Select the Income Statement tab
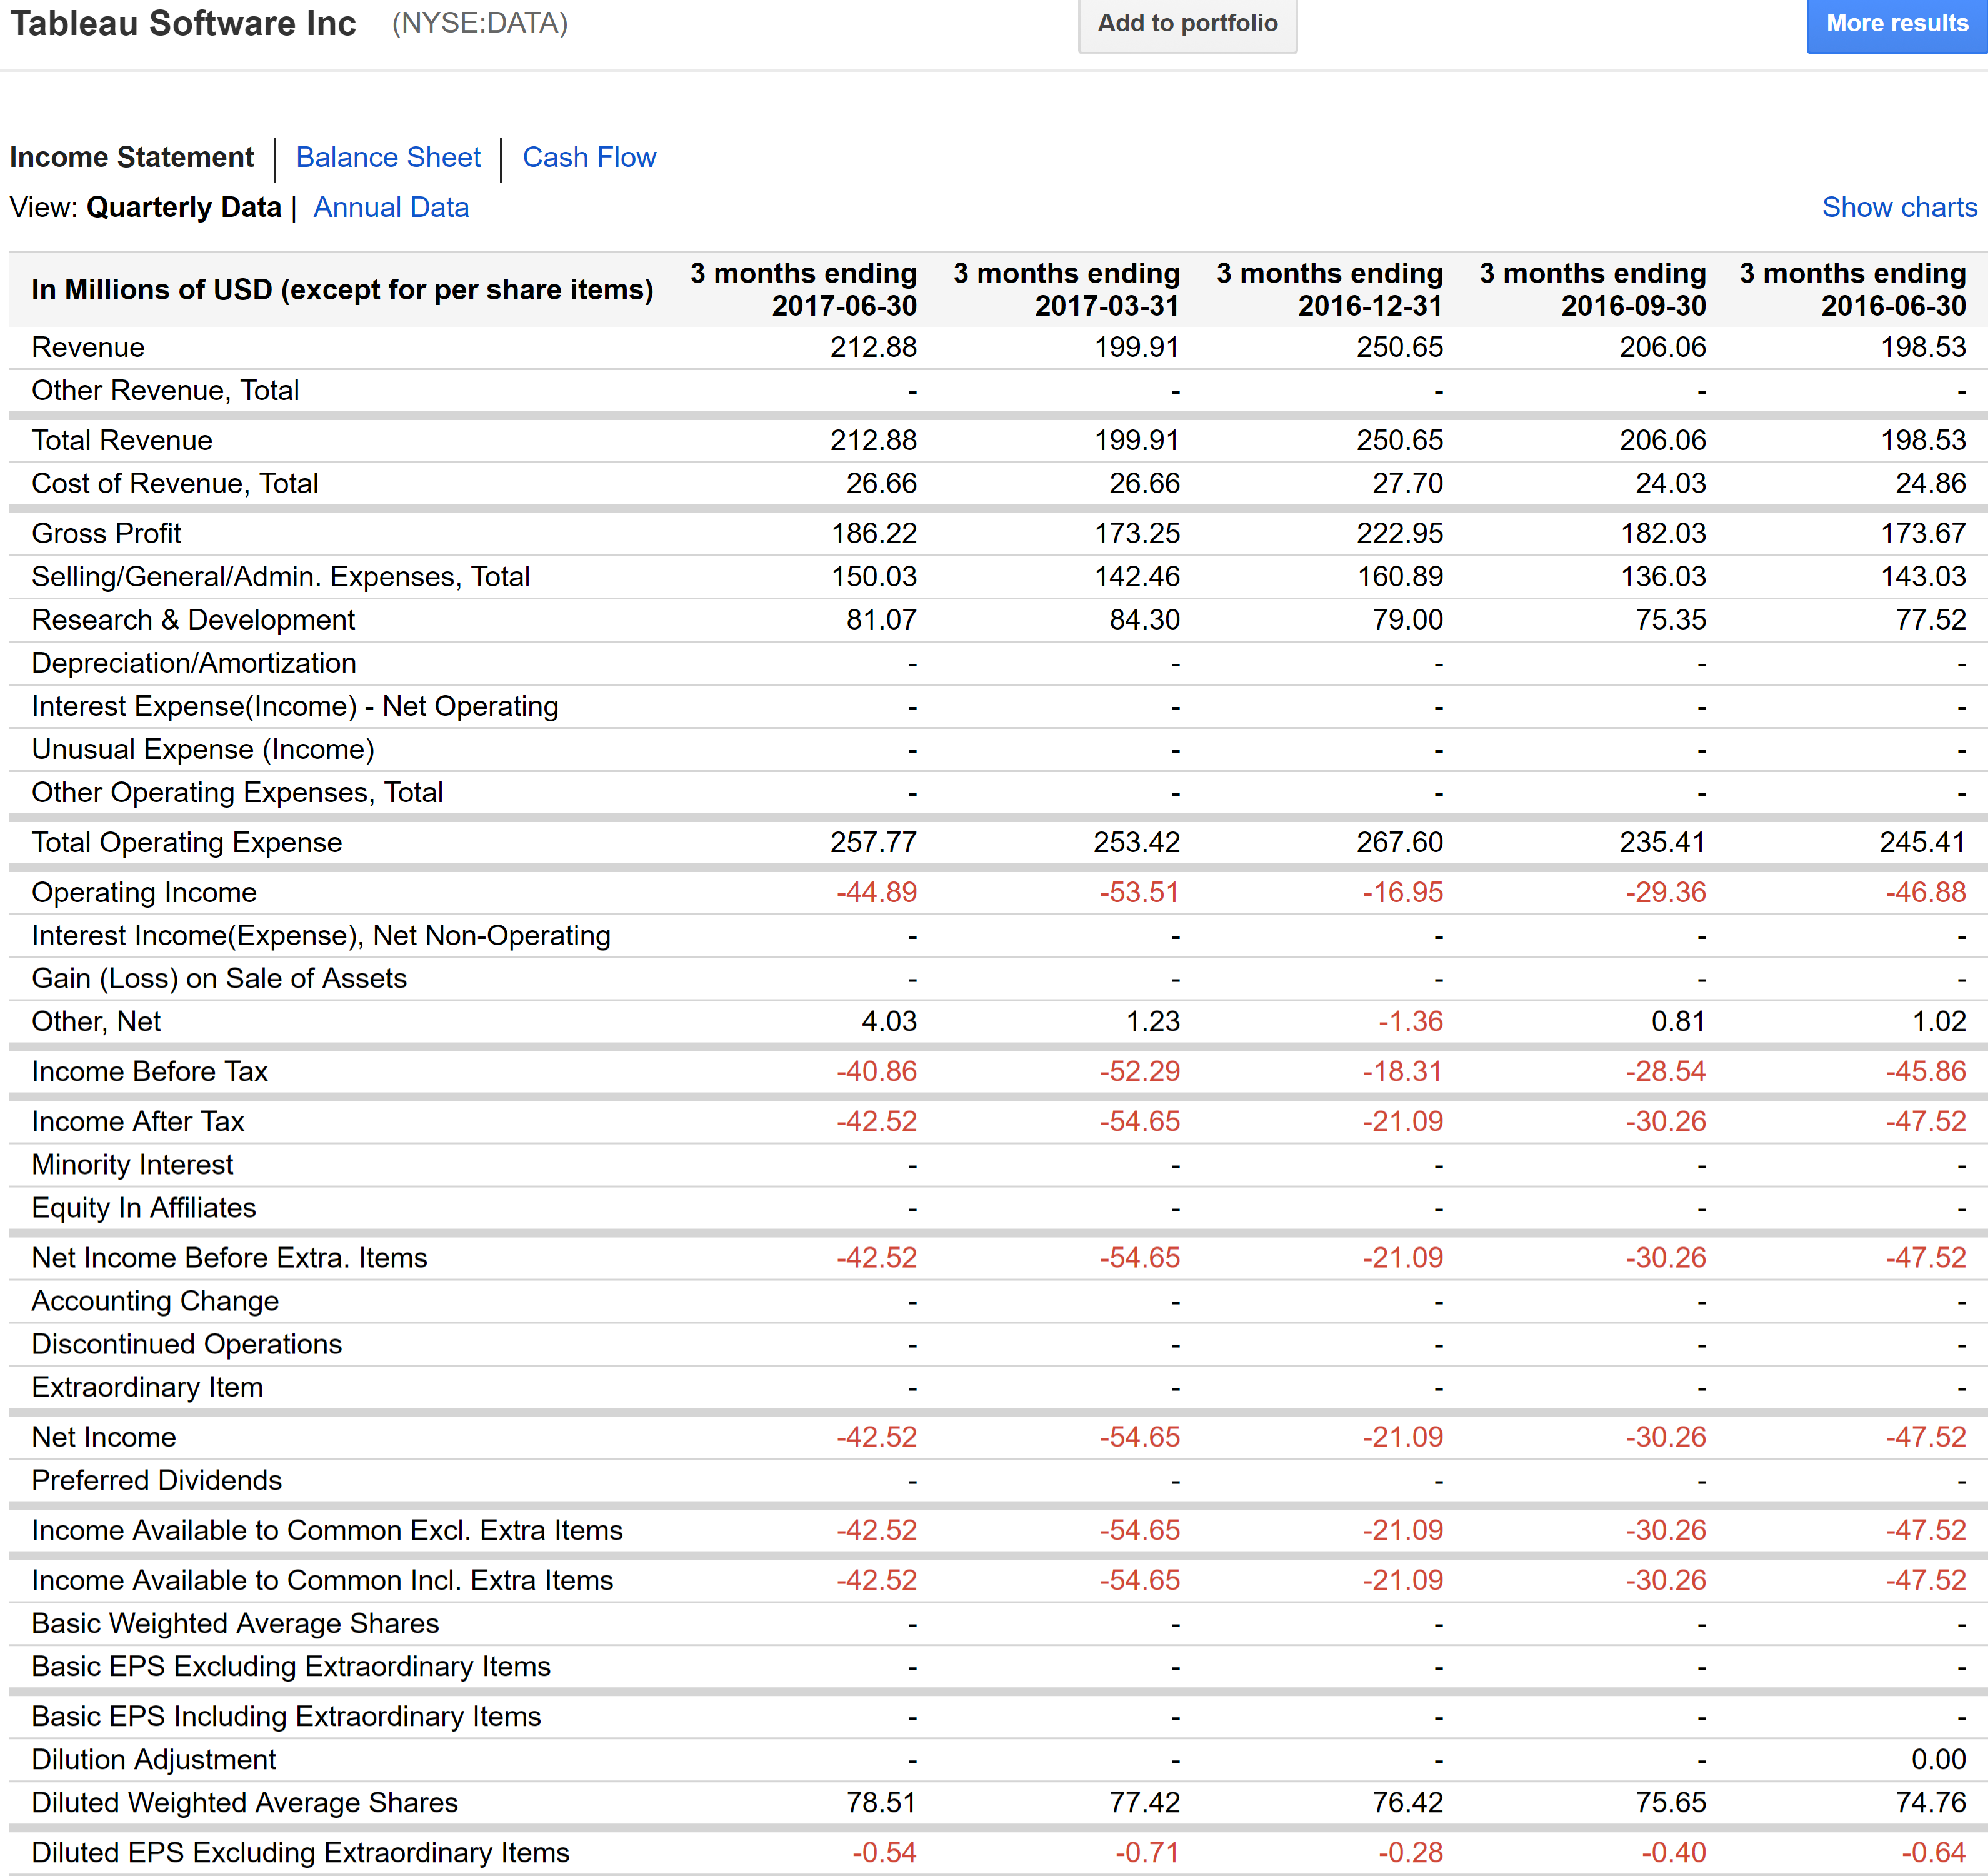The image size is (1988, 1876). tap(132, 158)
